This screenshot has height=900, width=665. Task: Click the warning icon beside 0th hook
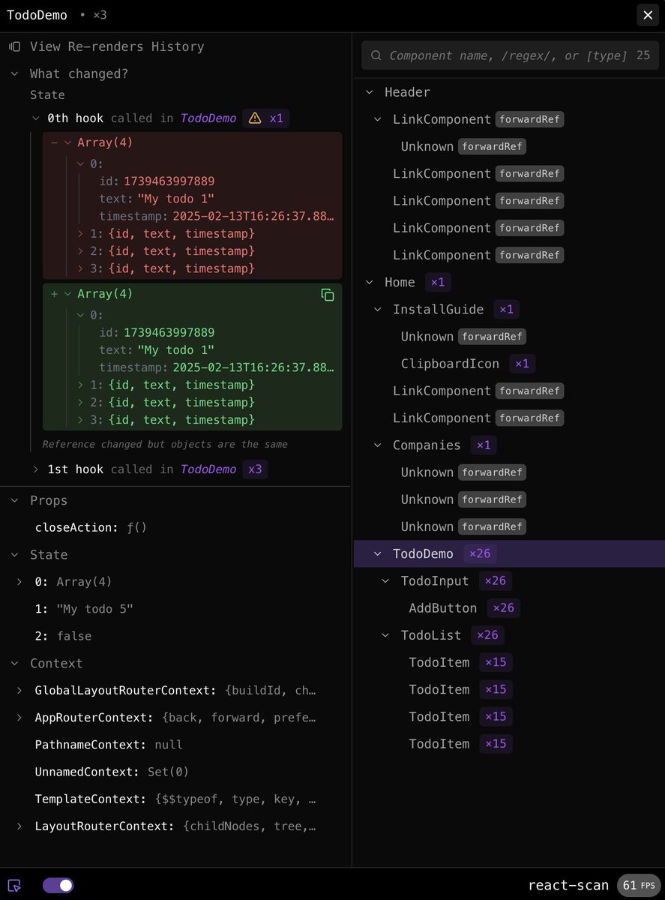coord(255,118)
